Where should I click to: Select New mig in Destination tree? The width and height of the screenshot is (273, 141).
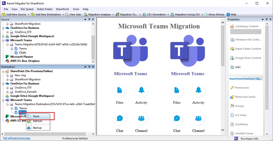tap(20, 75)
